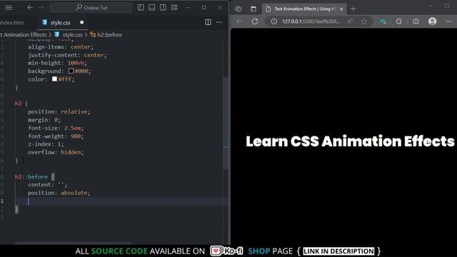Click the Online Tut command search box
Viewport: 457px width, 257px height.
click(x=91, y=8)
